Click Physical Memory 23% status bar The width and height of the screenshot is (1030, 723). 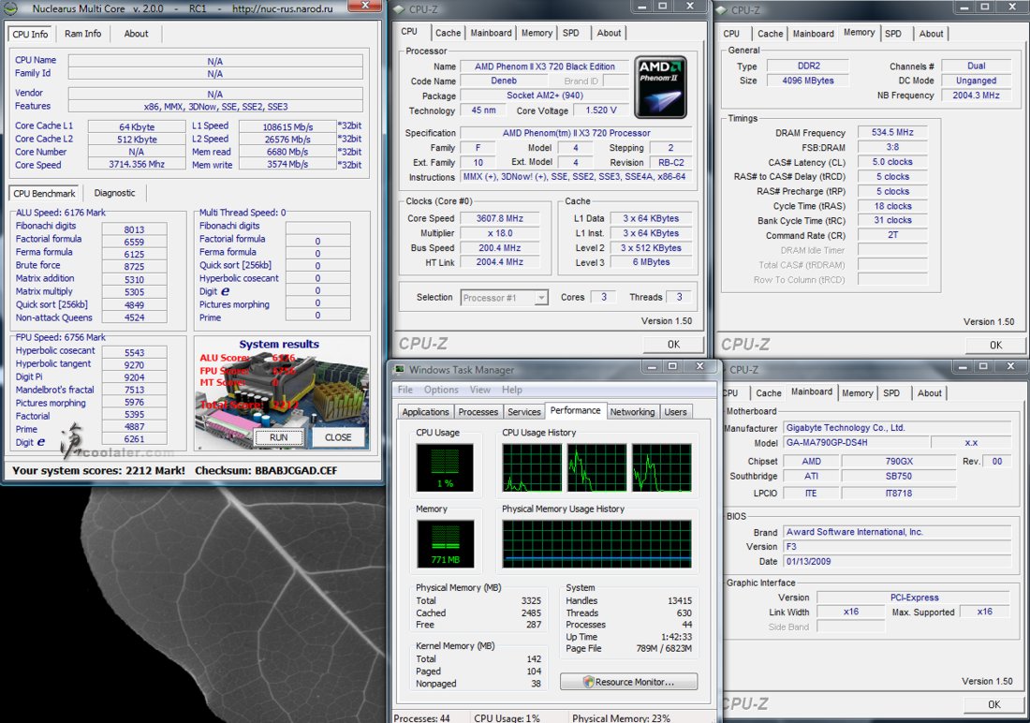(x=621, y=717)
